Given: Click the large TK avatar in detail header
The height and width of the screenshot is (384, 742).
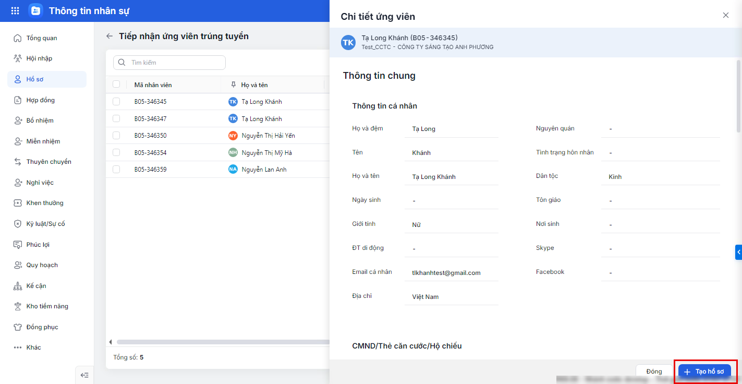Looking at the screenshot, I should [348, 43].
